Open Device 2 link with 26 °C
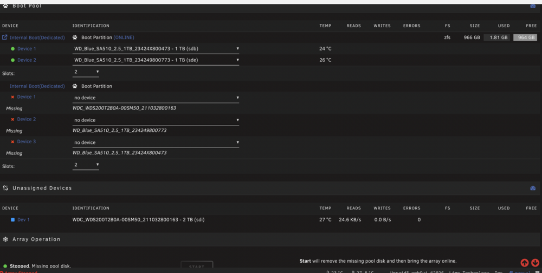 point(27,60)
